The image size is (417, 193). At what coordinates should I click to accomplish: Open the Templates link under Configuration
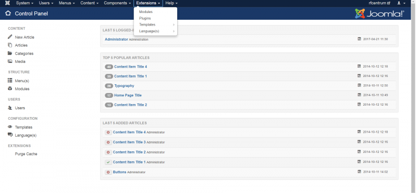[23, 127]
